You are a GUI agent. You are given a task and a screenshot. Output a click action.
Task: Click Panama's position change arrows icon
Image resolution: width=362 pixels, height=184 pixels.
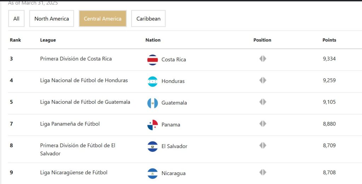(x=263, y=124)
